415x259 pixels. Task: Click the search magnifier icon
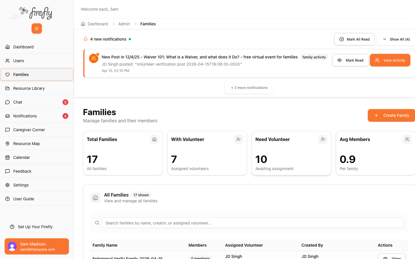(97, 223)
